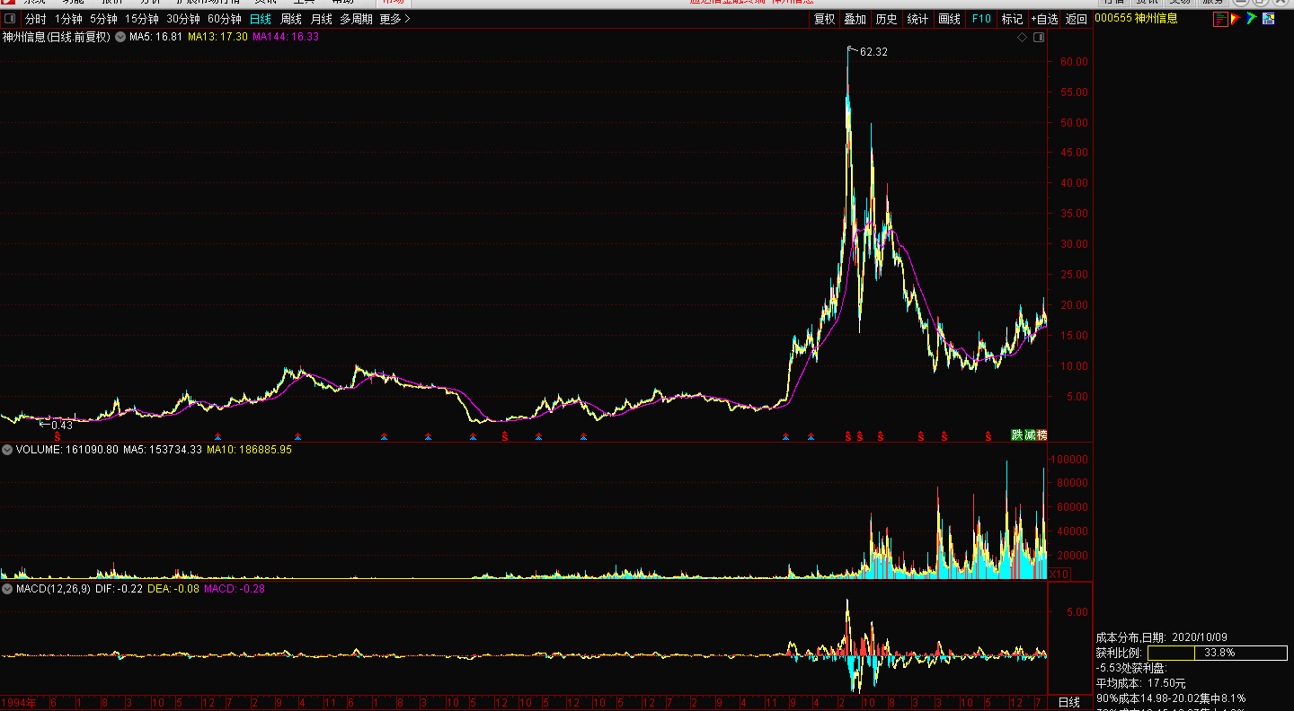Toggle the 复权 price adjustment button
1294x711 pixels.
[x=824, y=19]
